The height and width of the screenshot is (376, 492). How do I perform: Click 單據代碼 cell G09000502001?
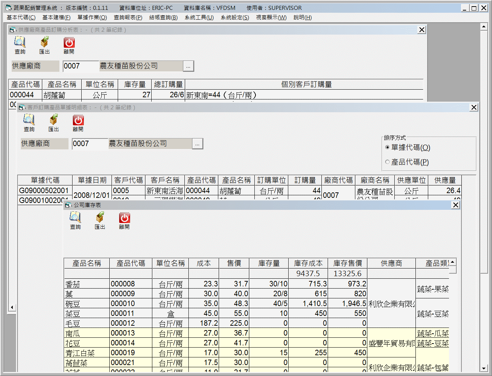[45, 191]
